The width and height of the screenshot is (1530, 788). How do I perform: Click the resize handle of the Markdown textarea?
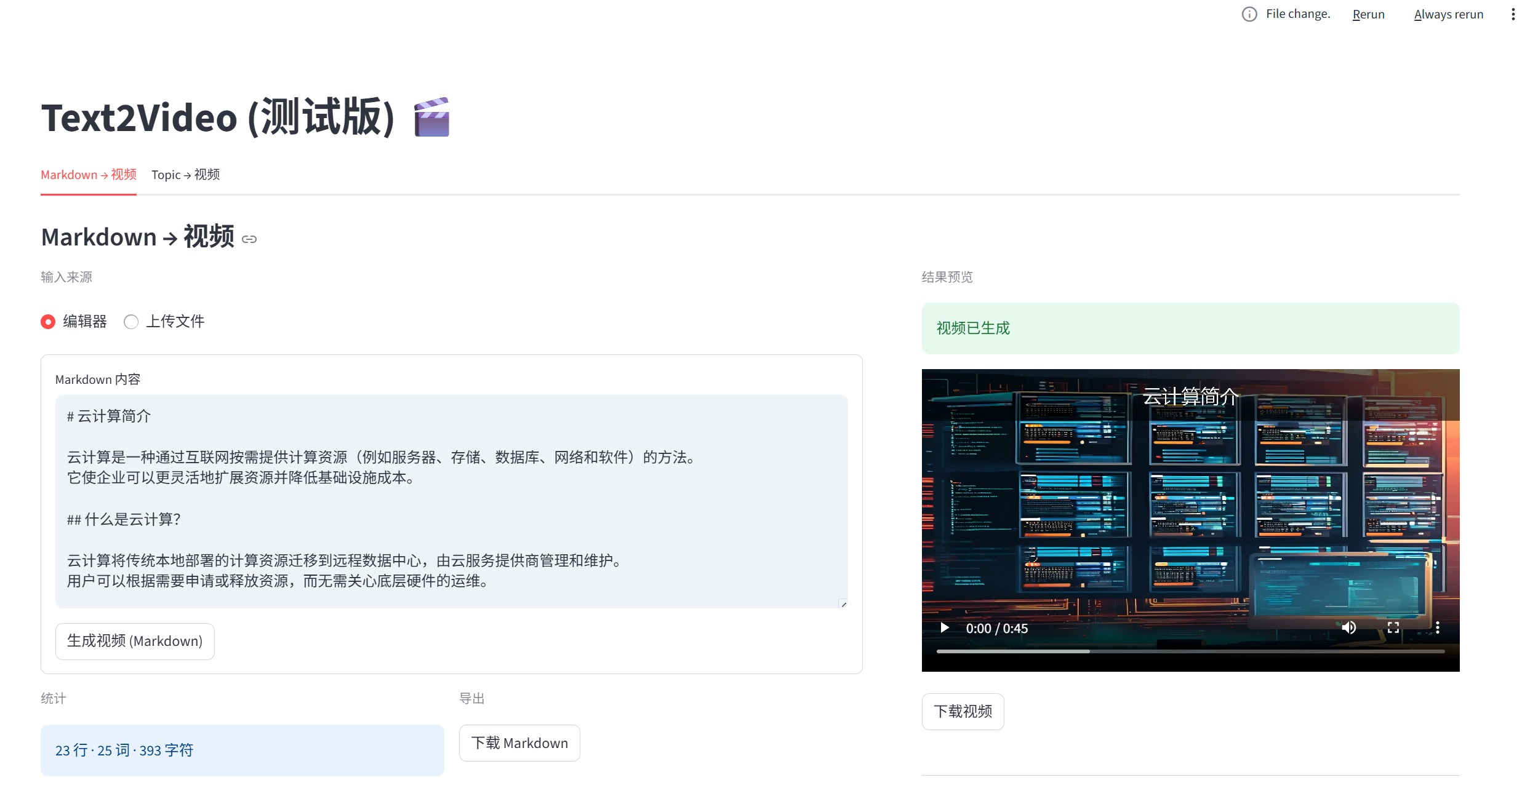pos(843,604)
